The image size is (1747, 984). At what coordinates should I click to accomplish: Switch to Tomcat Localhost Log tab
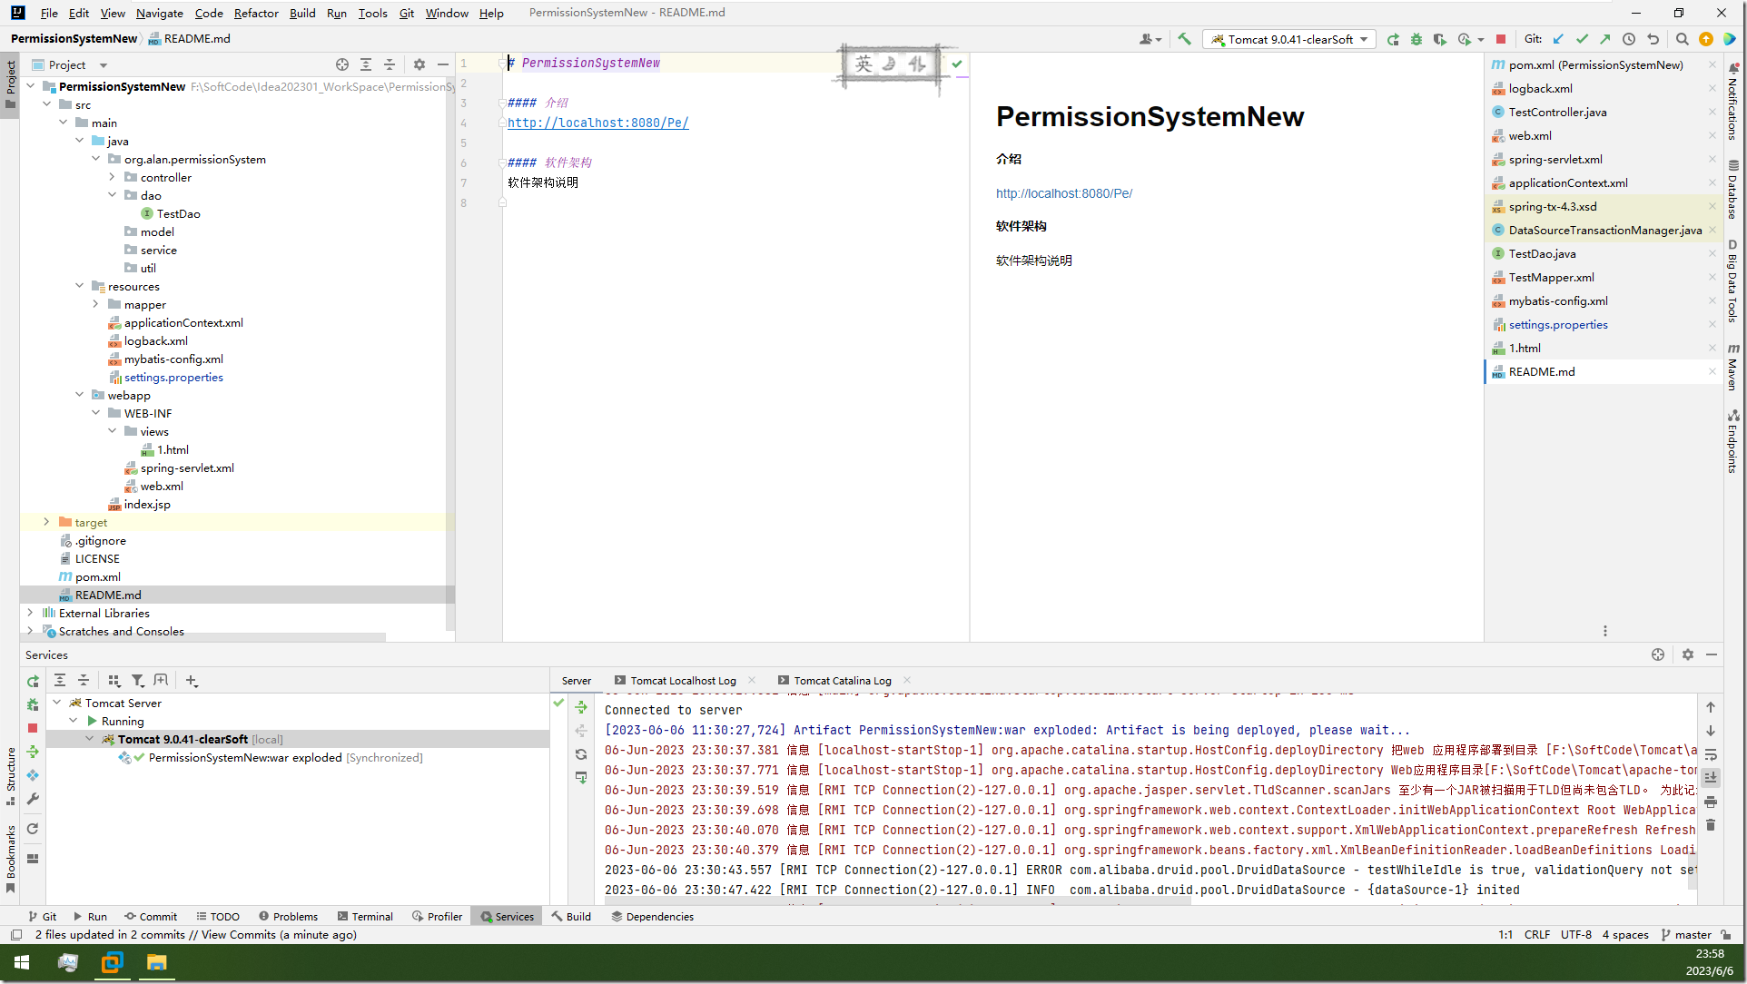pos(683,680)
